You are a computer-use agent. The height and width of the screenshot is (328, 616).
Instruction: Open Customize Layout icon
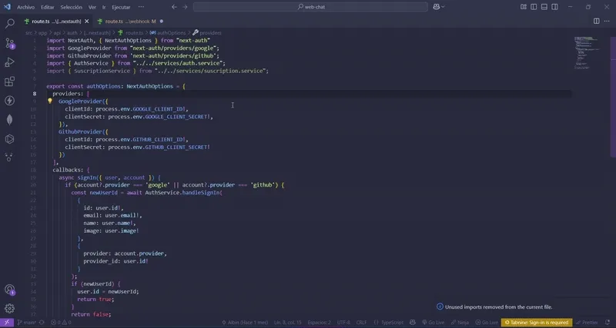coord(524,7)
